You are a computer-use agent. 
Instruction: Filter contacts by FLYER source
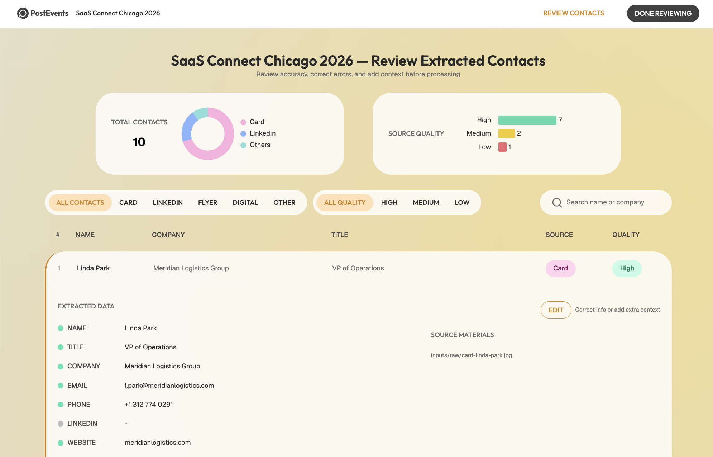click(207, 203)
